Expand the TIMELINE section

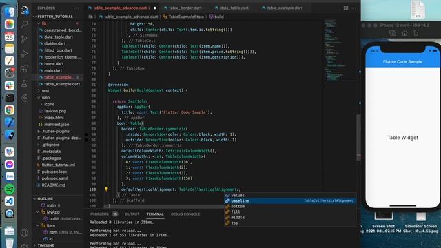click(35, 245)
